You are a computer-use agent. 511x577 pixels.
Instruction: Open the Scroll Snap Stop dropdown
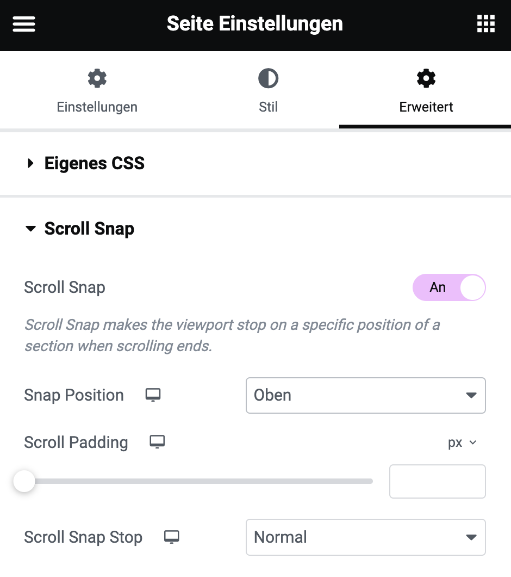click(365, 537)
